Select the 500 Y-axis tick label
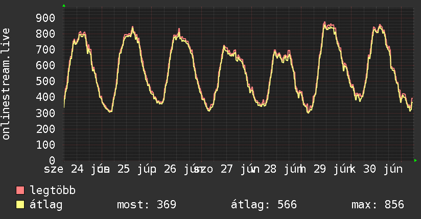This screenshot has height=219, width=421. pos(45,81)
